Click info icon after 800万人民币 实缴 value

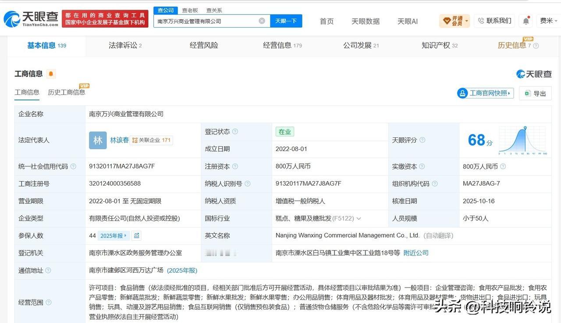click(503, 166)
